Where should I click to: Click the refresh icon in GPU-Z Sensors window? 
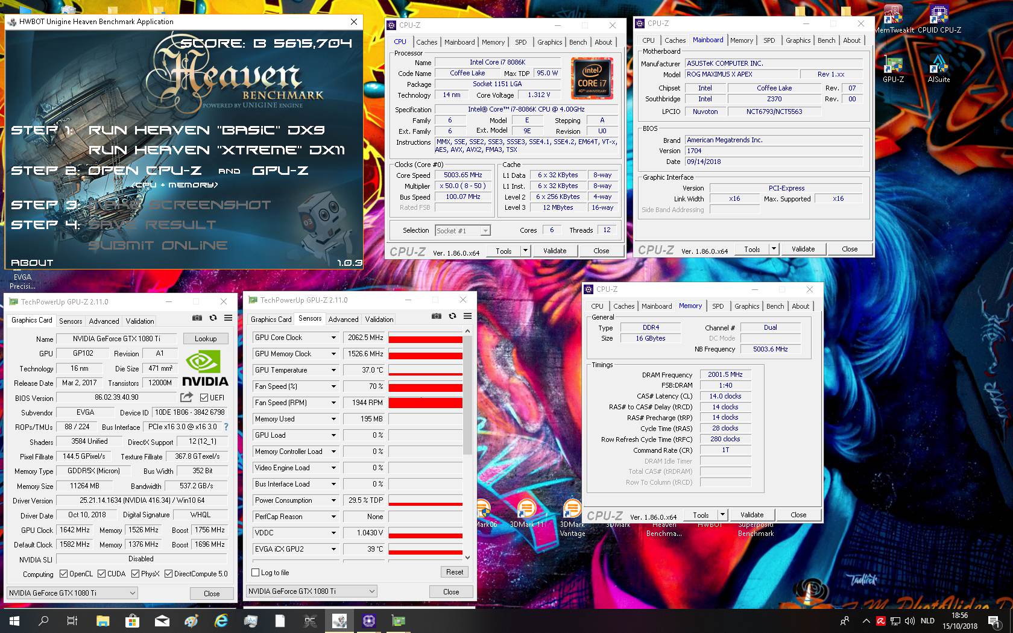(x=452, y=316)
